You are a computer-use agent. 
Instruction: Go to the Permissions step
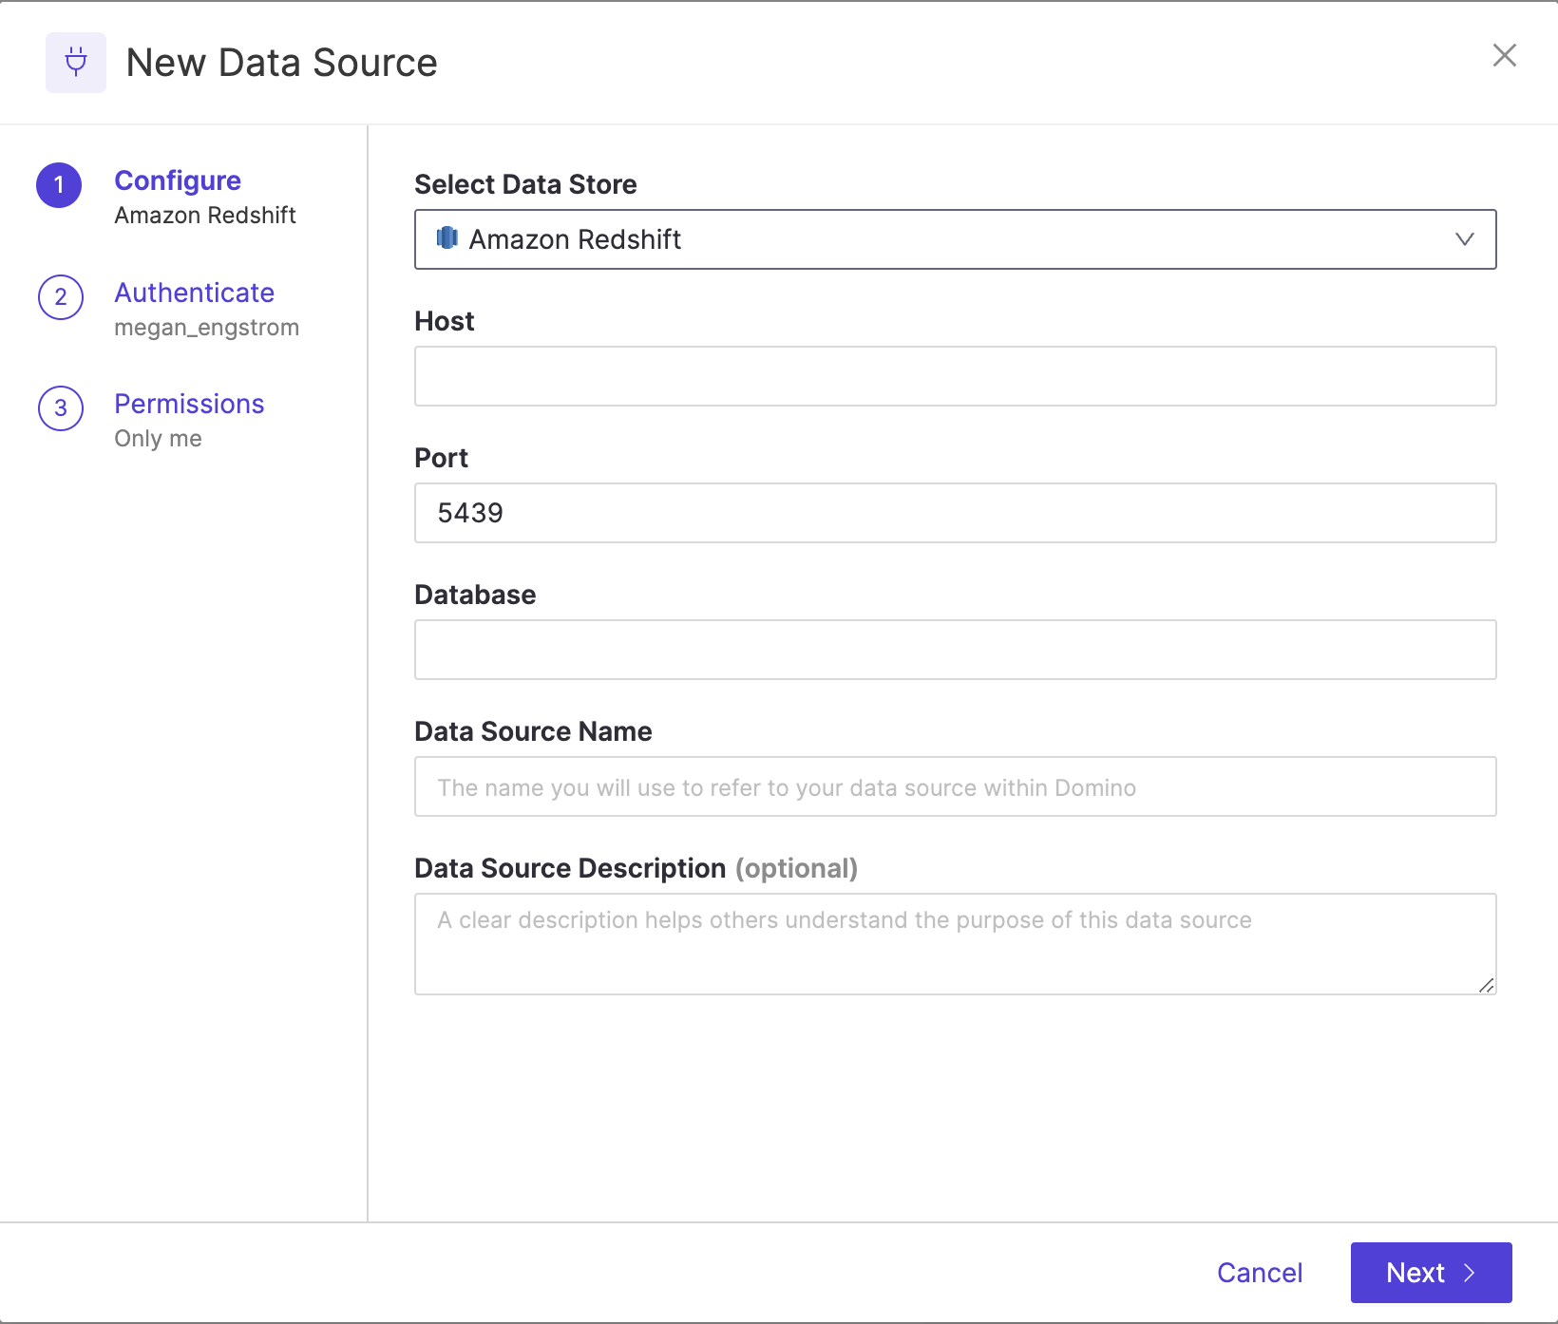click(190, 404)
